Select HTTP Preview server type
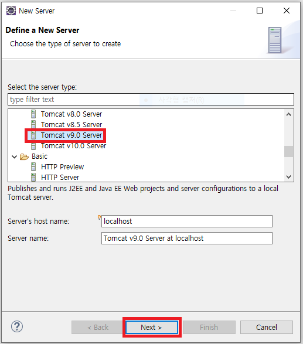Screen dimensions: 303x344 [x=62, y=167]
